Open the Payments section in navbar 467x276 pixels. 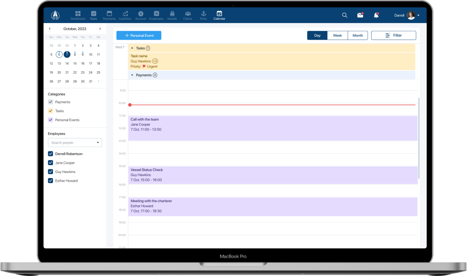109,15
